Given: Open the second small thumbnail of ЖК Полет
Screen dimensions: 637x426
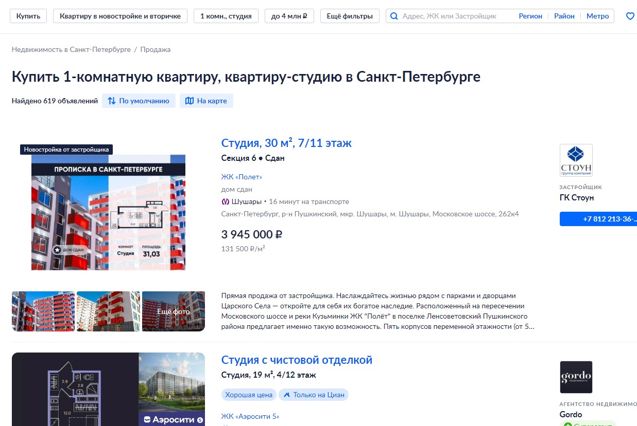Looking at the screenshot, I should pos(108,311).
